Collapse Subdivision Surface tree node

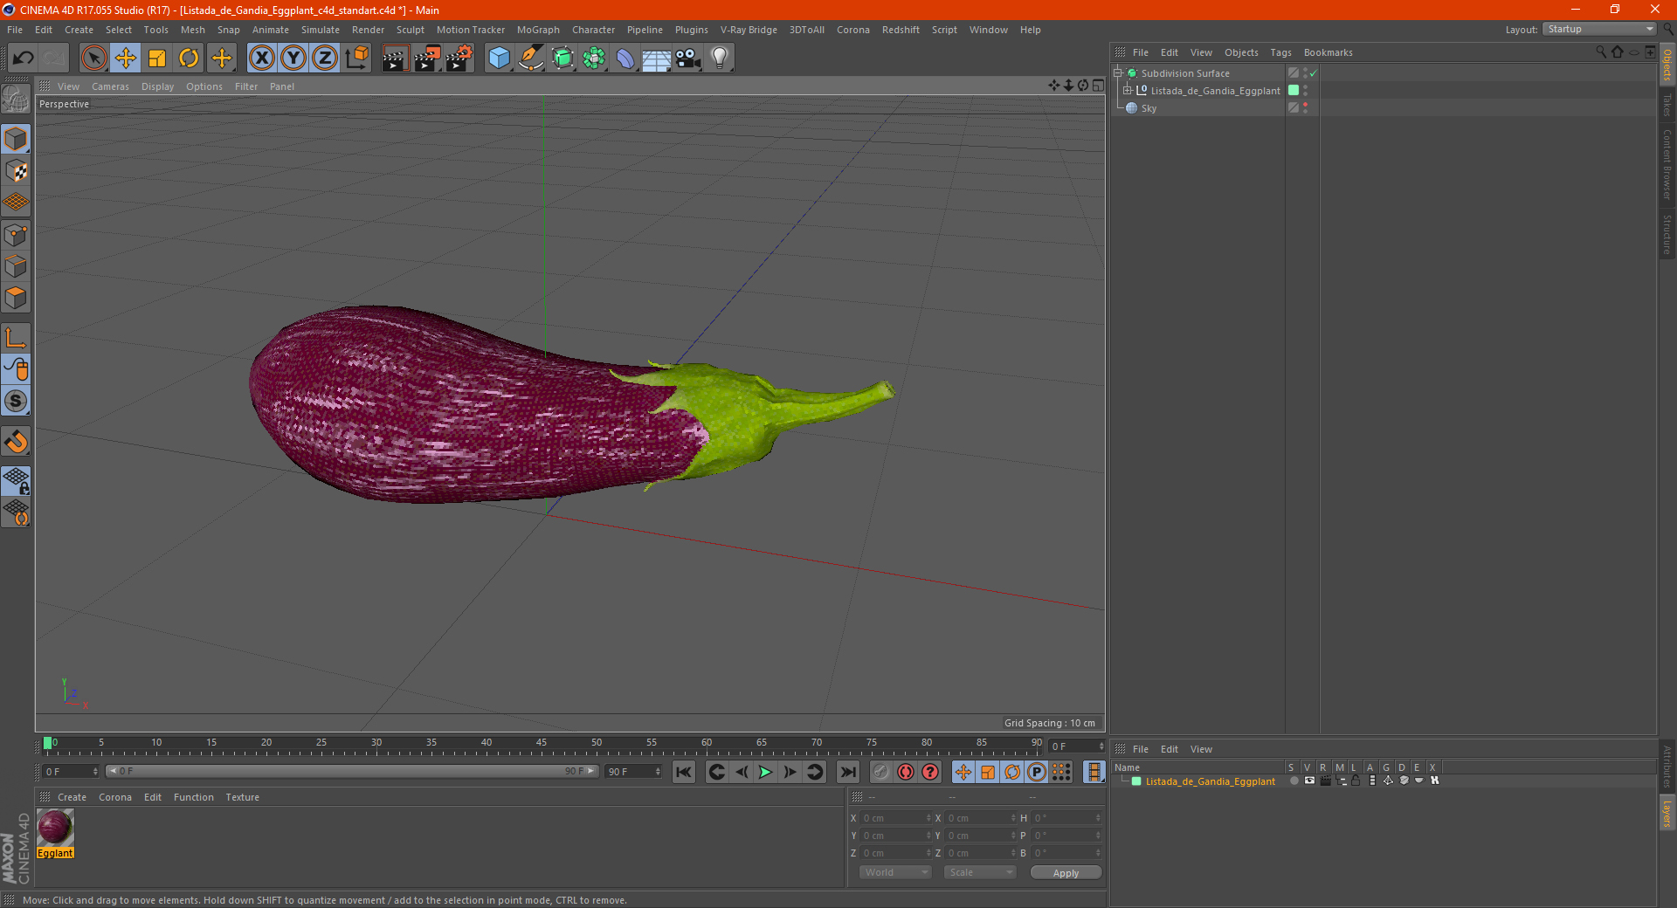pyautogui.click(x=1118, y=73)
